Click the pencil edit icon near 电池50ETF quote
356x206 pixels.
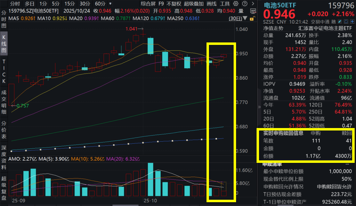click(340, 21)
